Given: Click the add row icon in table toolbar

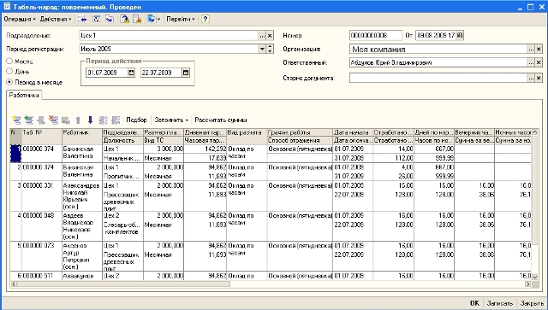Looking at the screenshot, I should (16, 120).
